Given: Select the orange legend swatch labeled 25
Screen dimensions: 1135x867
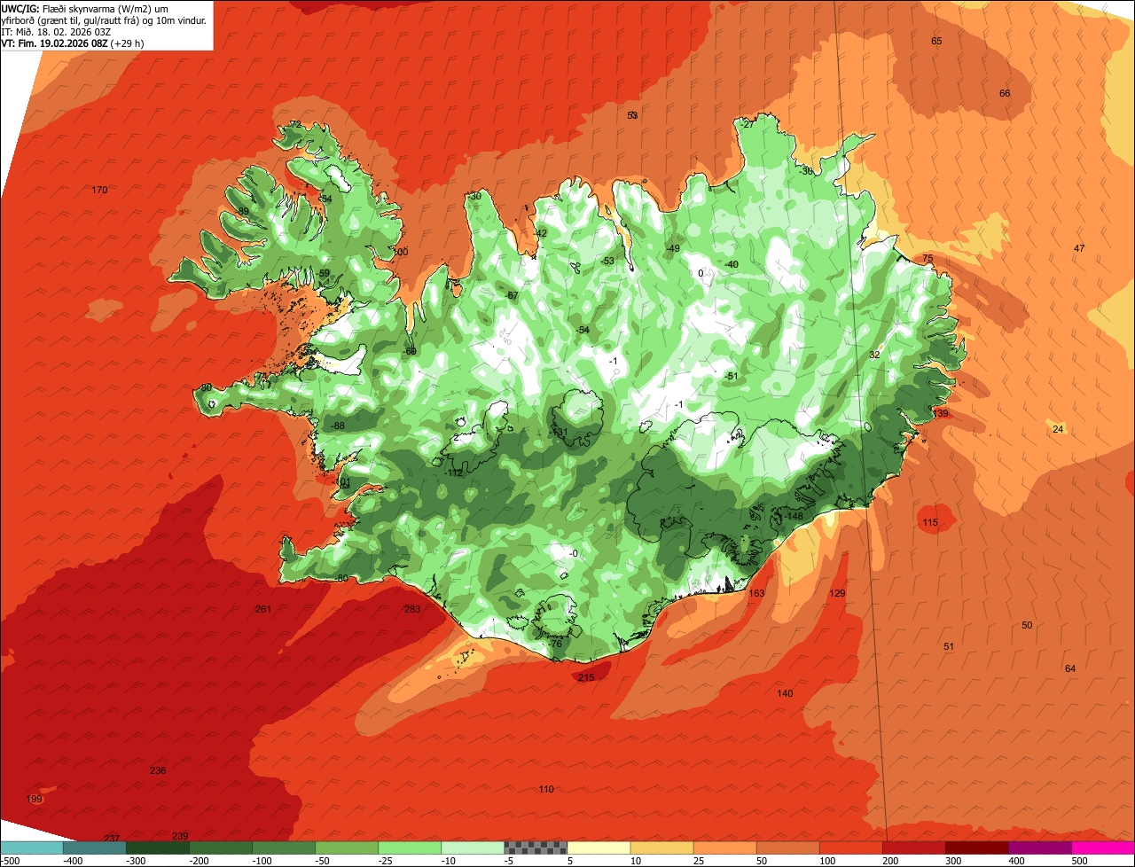Looking at the screenshot, I should coord(724,847).
